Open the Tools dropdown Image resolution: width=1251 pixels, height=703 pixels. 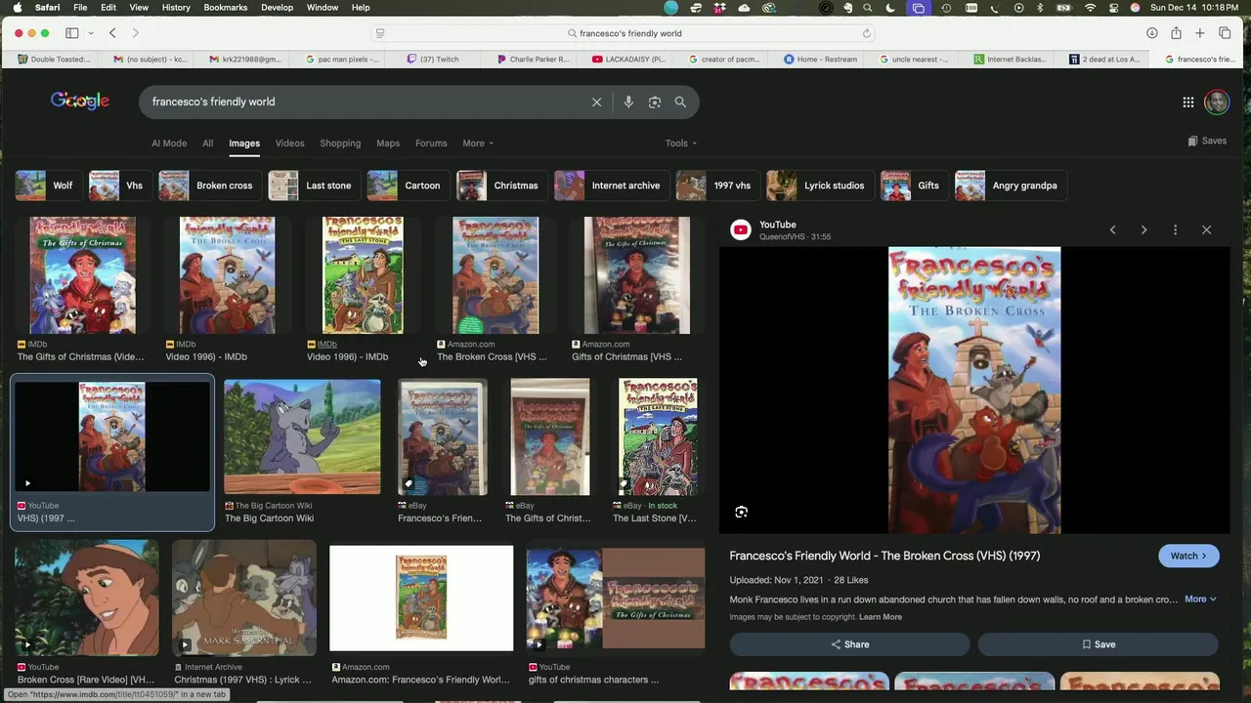click(x=681, y=144)
